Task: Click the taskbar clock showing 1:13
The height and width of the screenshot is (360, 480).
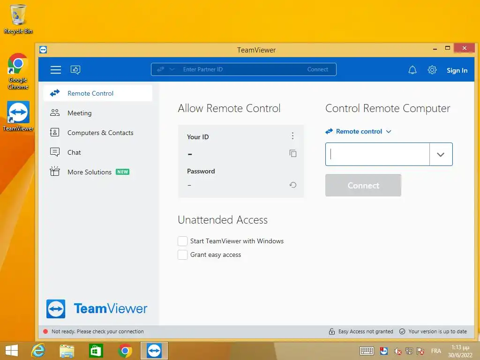Action: tap(460, 351)
